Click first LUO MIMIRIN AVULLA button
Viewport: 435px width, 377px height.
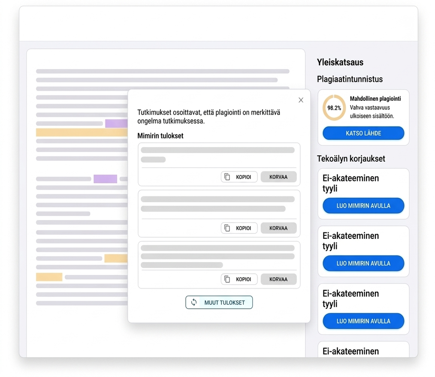[x=363, y=205]
